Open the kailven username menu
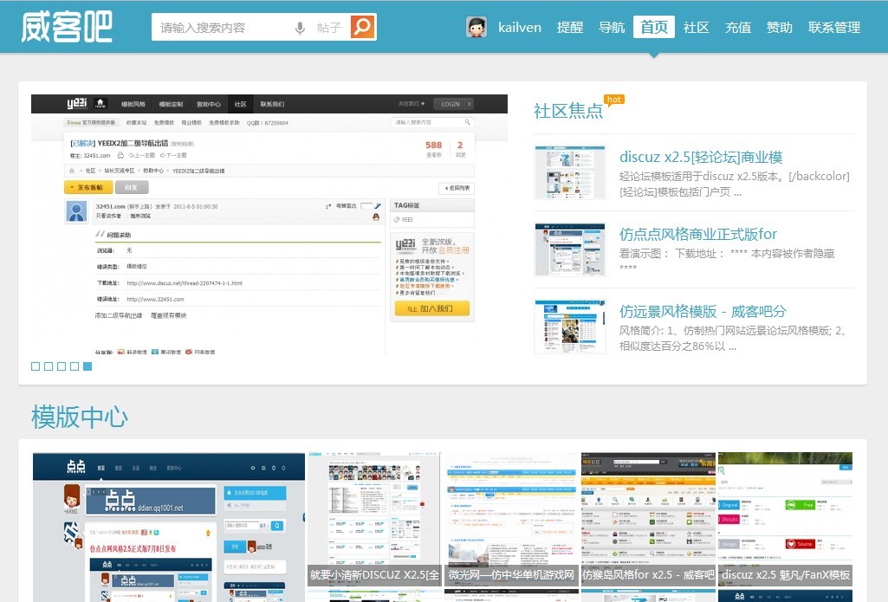888x602 pixels. [x=520, y=27]
